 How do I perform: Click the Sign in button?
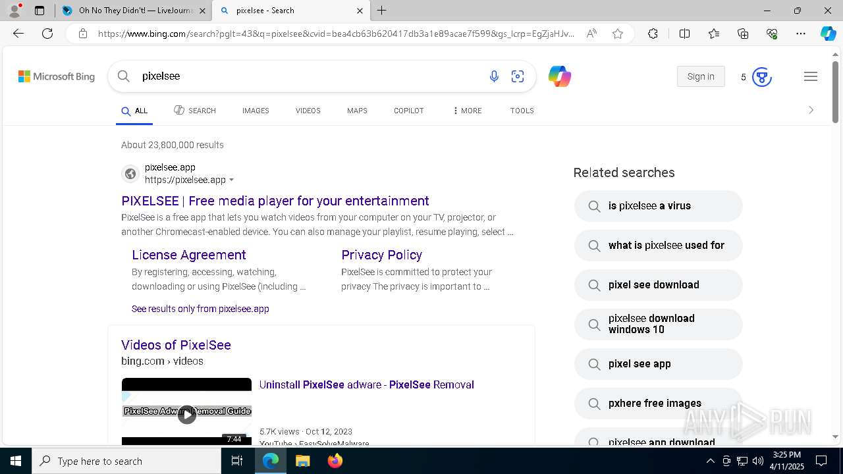(x=701, y=76)
